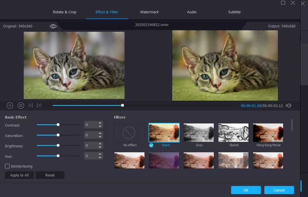This screenshot has width=308, height=197.
Task: Click the Contrast slider handle
Action: (58, 125)
